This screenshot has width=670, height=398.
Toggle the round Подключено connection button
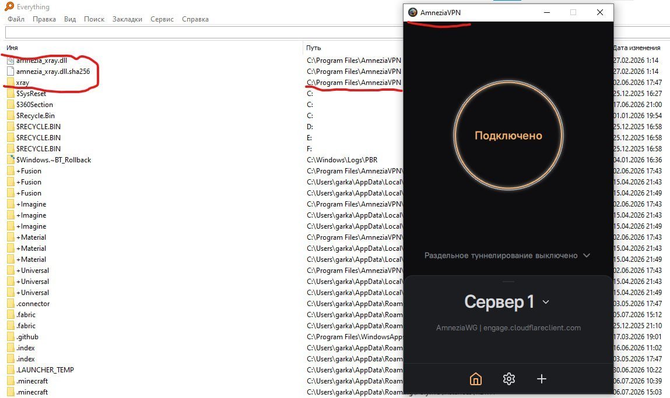click(x=508, y=135)
